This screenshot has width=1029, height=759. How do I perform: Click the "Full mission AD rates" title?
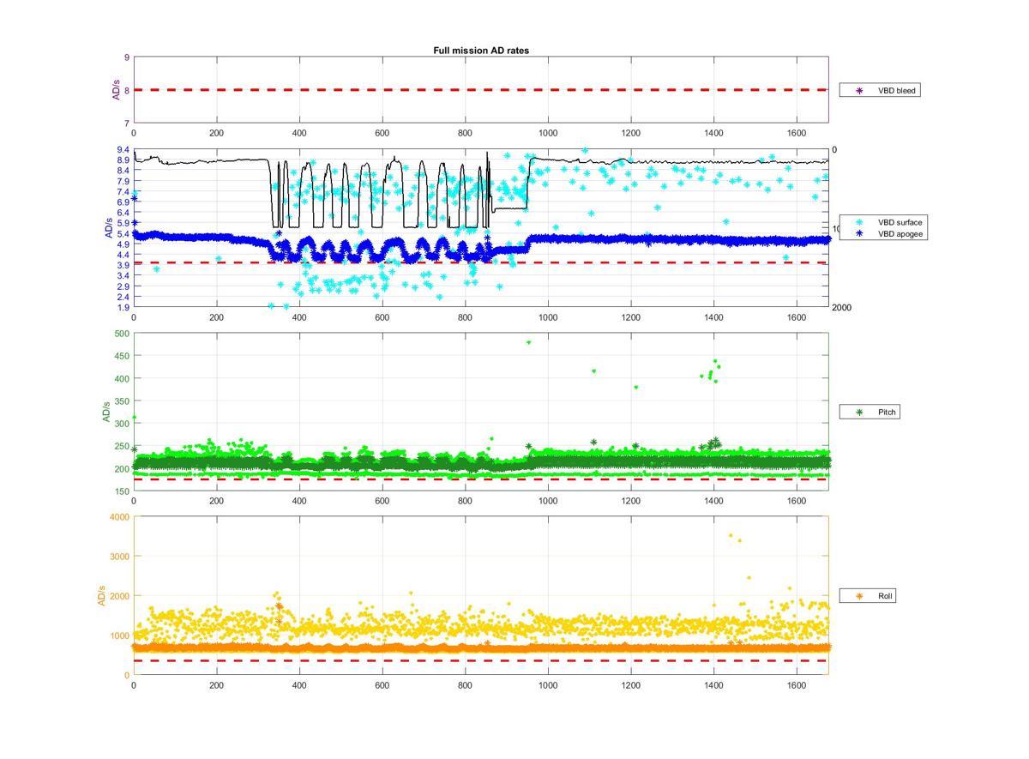(480, 51)
